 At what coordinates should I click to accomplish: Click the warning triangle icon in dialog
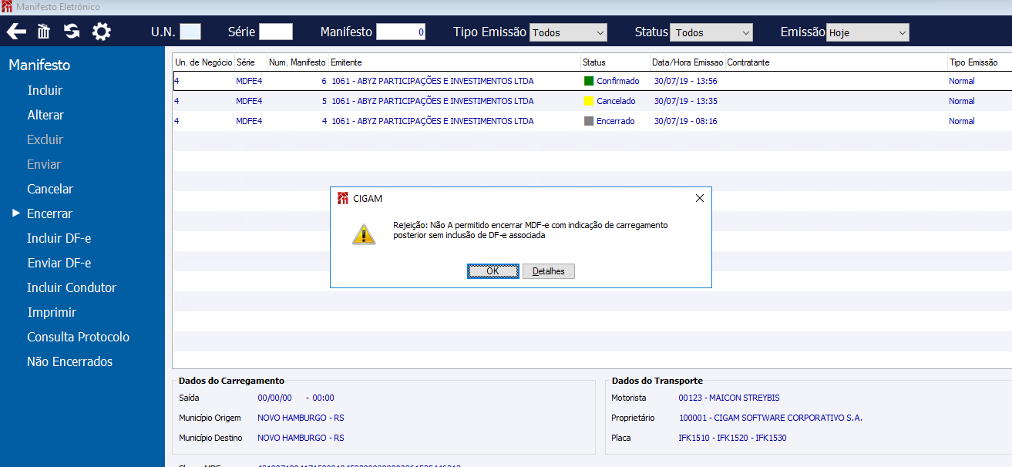[x=364, y=234]
